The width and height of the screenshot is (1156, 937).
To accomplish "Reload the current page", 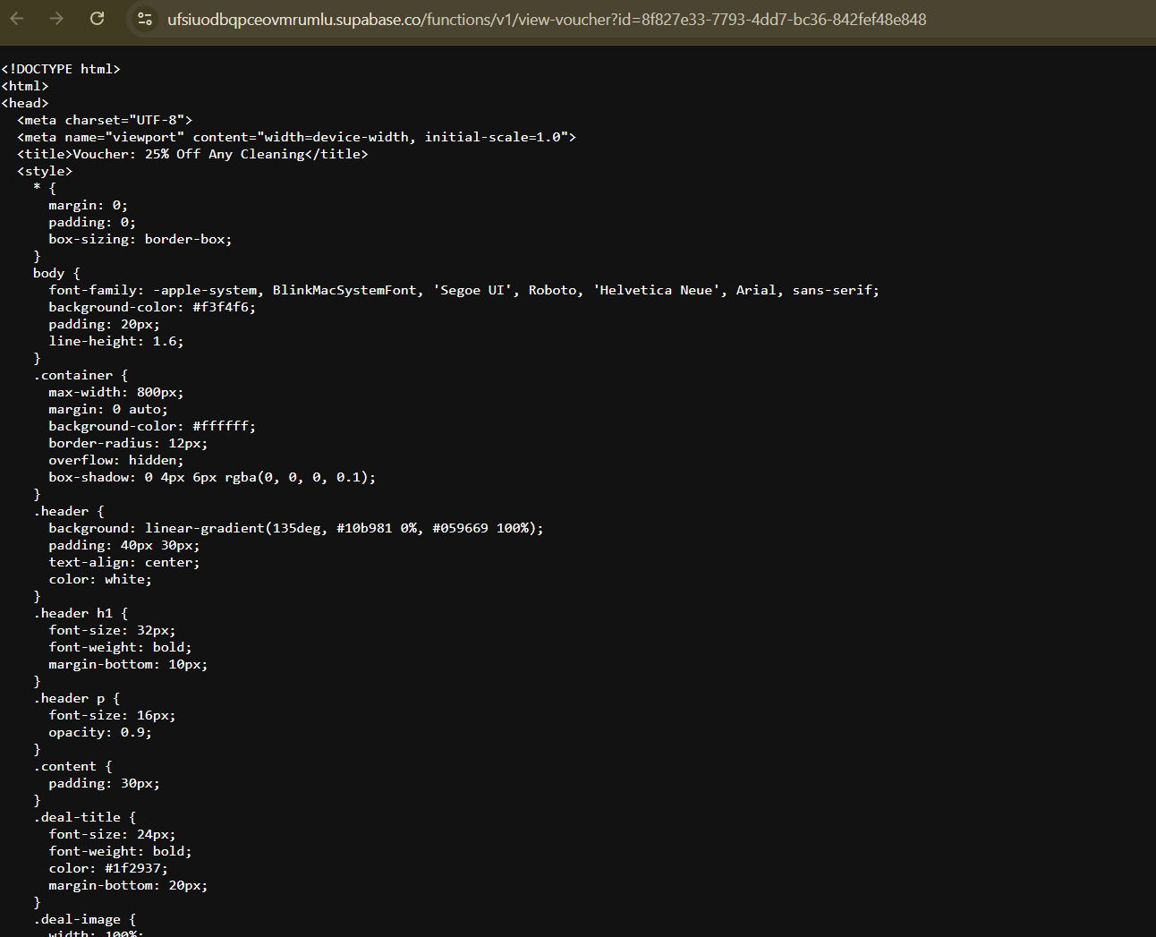I will click(x=97, y=19).
